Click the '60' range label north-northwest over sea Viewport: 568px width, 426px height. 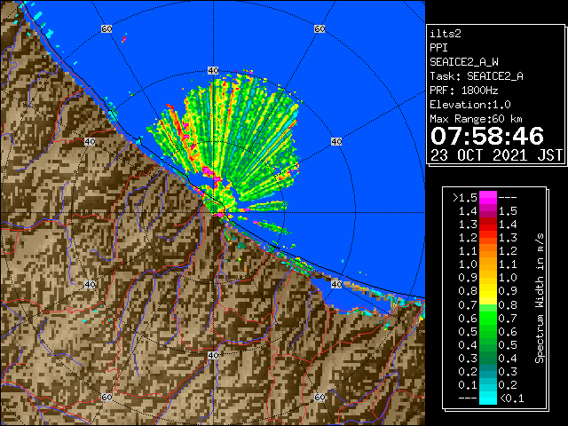click(106, 28)
